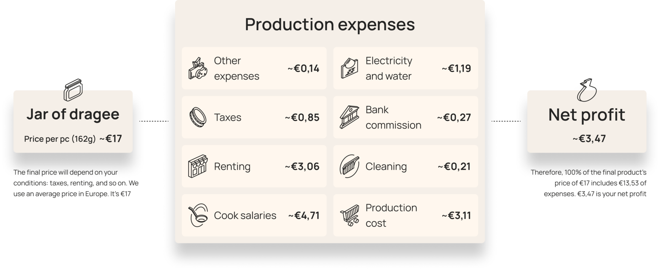The width and height of the screenshot is (660, 270).
Task: Select the Taxes amount ~€0,85
Action: tap(302, 118)
